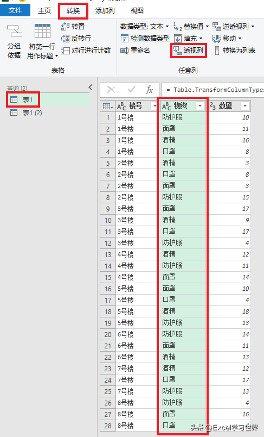The height and width of the screenshot is (437, 264).
Task: Click the 数量 cell 15 in row 8
Action: tap(228, 197)
